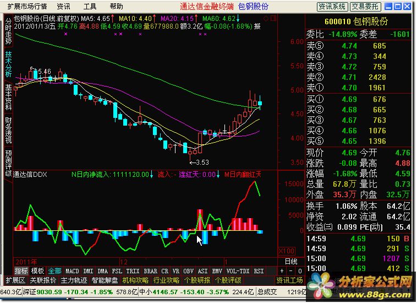Switch to 分时走势 side tab
Image resolution: width=417 pixels, height=303 pixels.
click(8, 31)
